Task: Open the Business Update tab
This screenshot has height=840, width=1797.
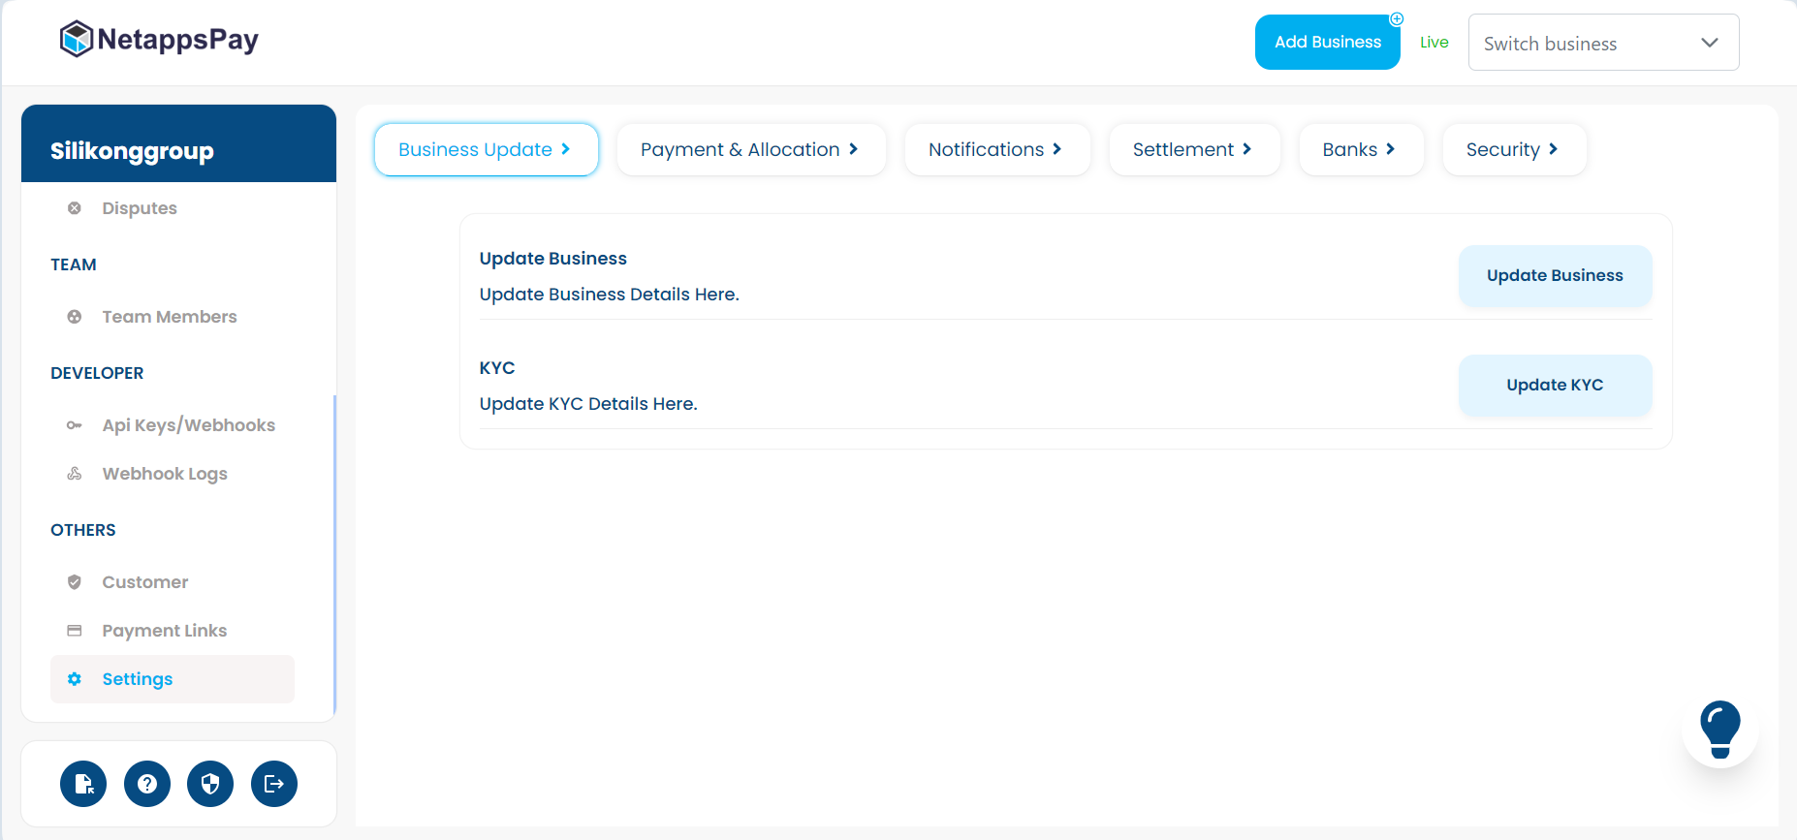Action: tap(487, 149)
